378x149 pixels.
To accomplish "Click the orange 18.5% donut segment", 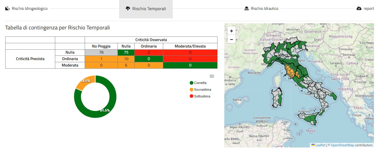I will 85,81.
